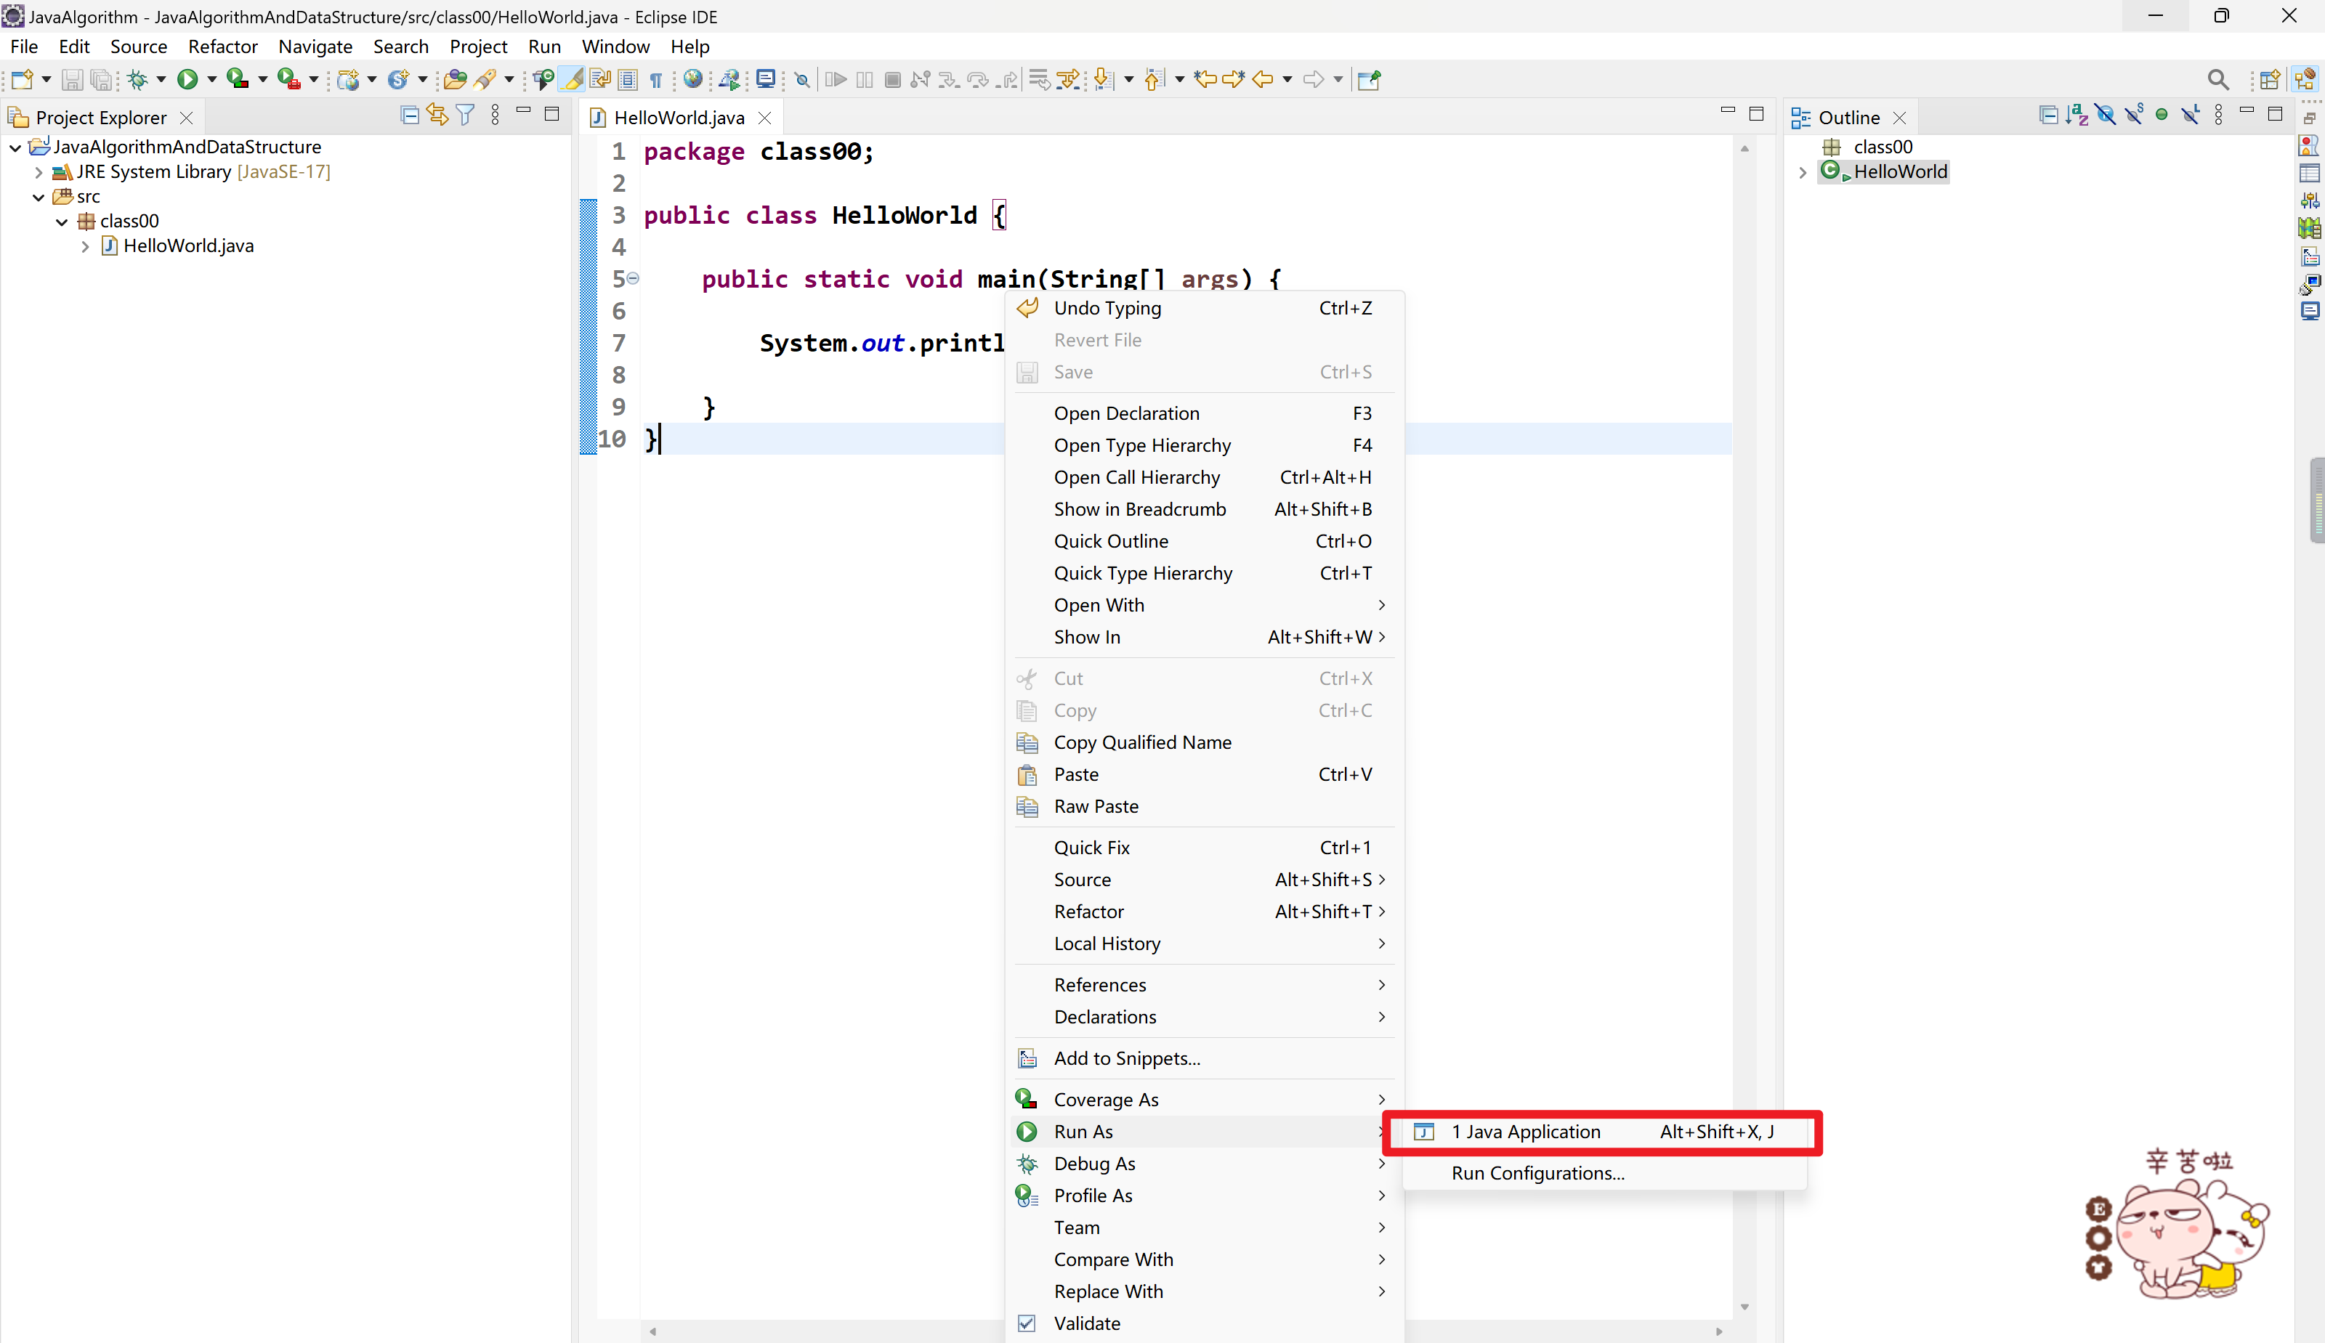Click Add to Snippets... in context menu
This screenshot has width=2325, height=1343.
[x=1204, y=1059]
